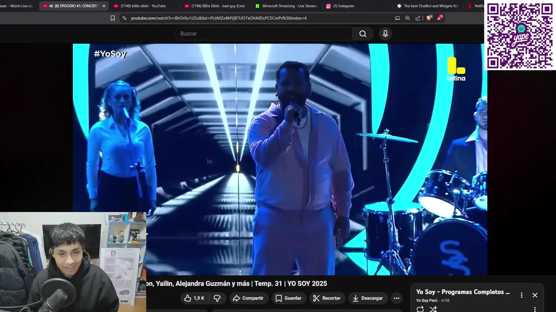Click the YouTube URL in the address bar
Screen dimensions: 556x312
[x=218, y=18]
